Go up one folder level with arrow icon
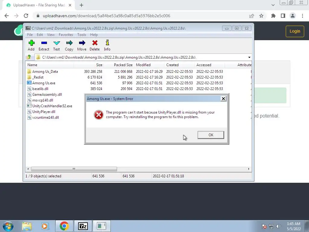This screenshot has width=309, height=232. point(29,57)
